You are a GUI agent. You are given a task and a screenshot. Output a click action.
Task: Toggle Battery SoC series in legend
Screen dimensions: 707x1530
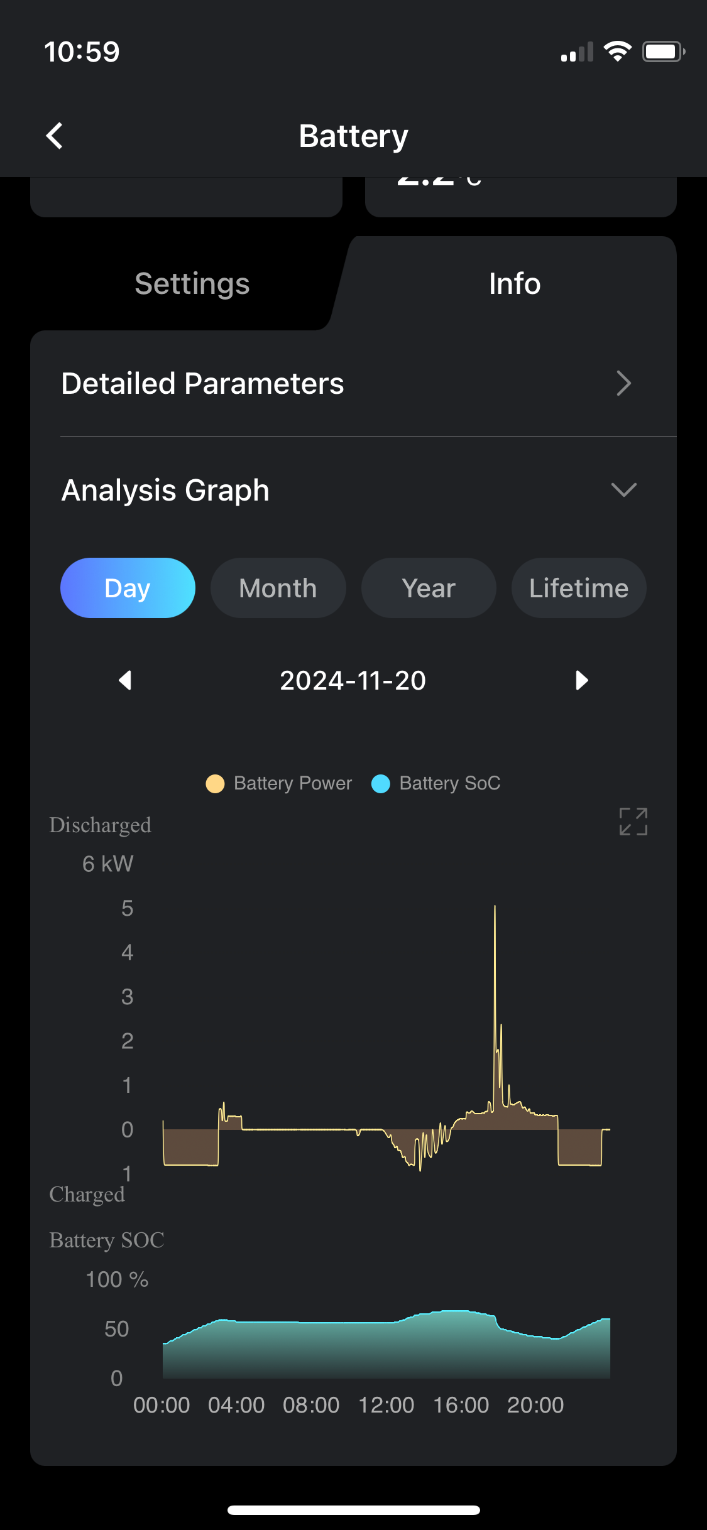pos(436,783)
